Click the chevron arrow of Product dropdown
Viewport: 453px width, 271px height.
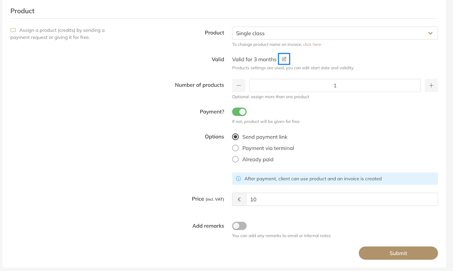point(430,33)
